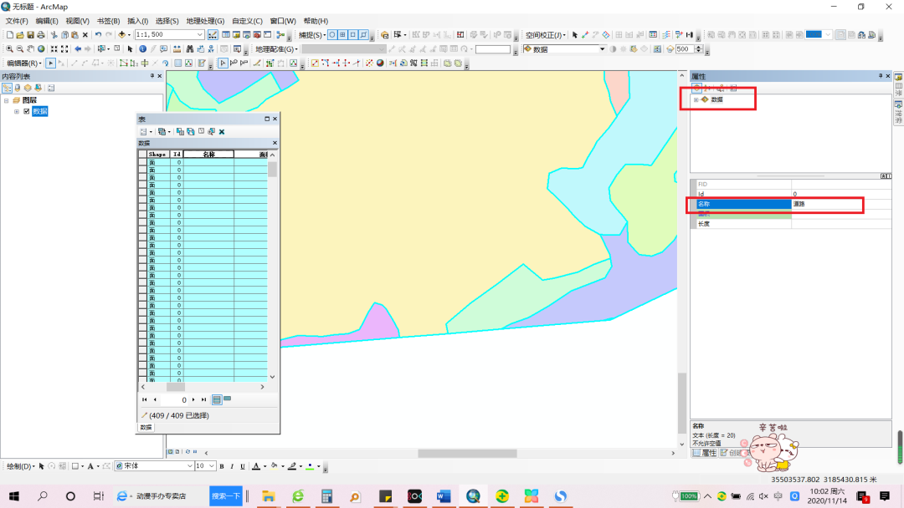Screen dimensions: 904x508
Task: Go to last record in table
Action: (x=203, y=399)
